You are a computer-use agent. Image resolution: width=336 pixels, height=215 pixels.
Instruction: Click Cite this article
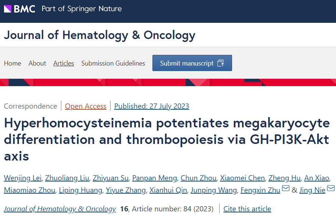coord(247,209)
